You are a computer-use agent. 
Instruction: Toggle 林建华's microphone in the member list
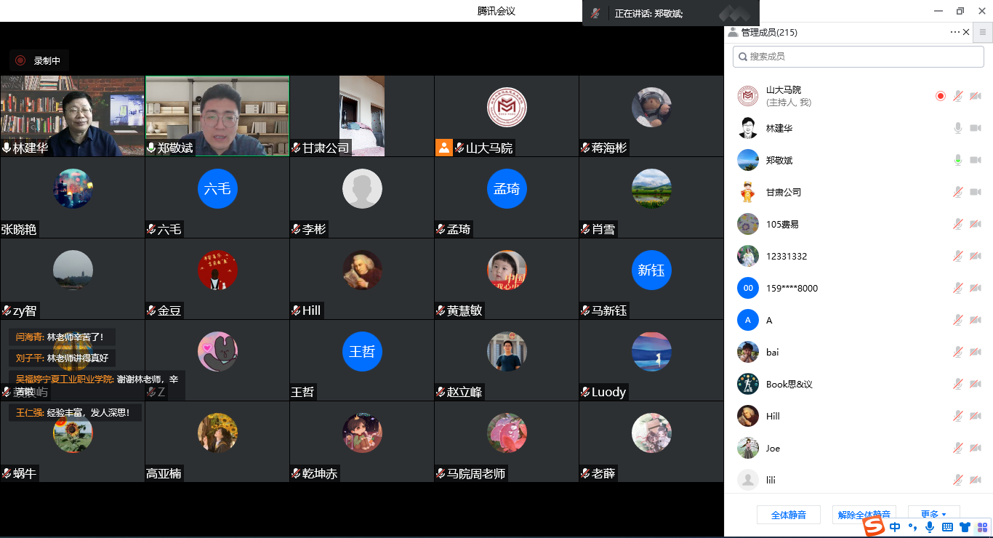[x=958, y=128]
